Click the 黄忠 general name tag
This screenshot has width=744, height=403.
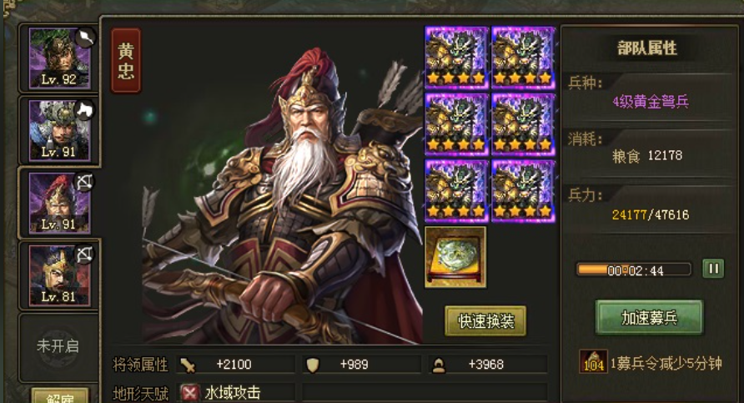[126, 60]
